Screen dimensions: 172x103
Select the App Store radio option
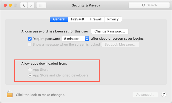(30, 70)
